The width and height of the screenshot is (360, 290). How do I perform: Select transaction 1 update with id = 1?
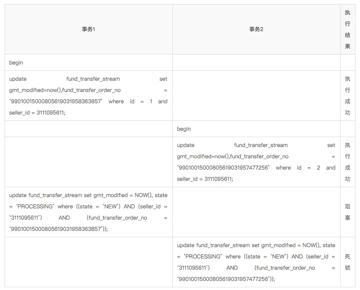click(88, 96)
